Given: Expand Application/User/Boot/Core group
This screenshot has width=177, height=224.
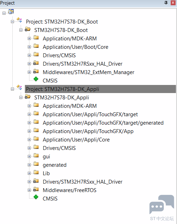Looking at the screenshot, I should [29, 47].
